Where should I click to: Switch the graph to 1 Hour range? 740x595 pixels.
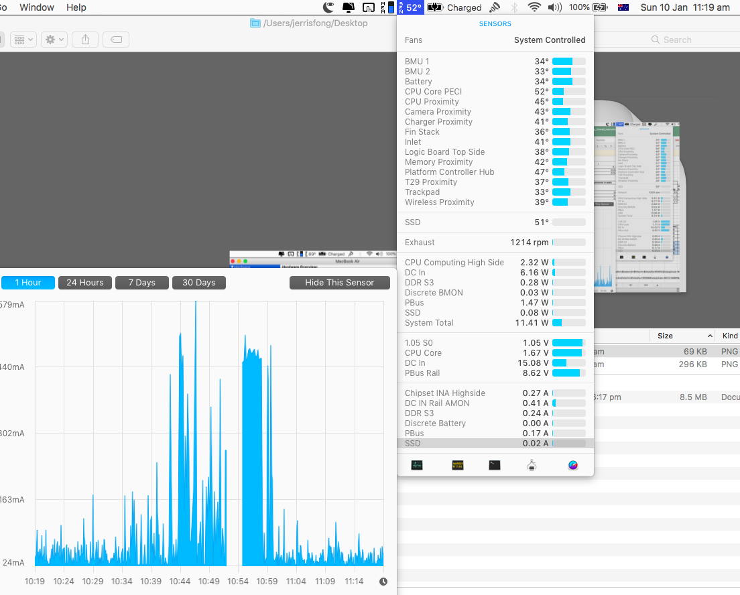[27, 283]
